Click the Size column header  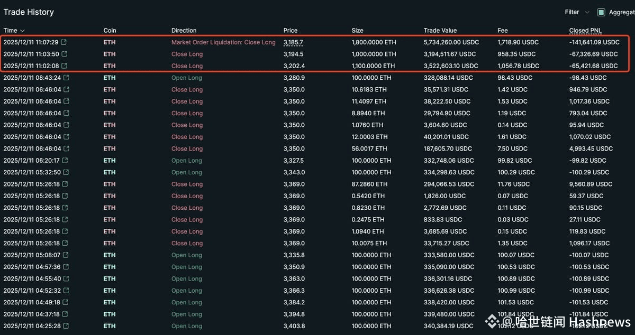358,31
